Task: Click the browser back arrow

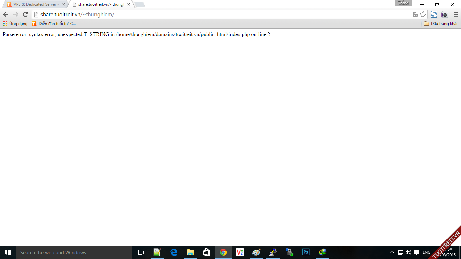Action: pyautogui.click(x=6, y=15)
